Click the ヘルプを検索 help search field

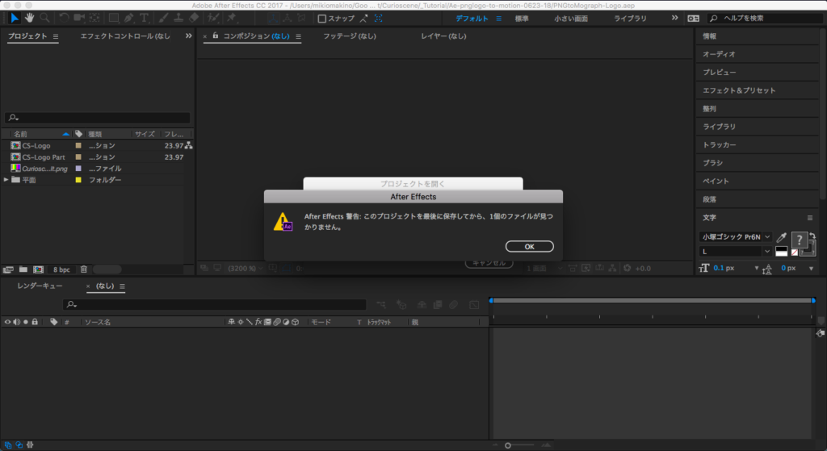click(x=766, y=19)
